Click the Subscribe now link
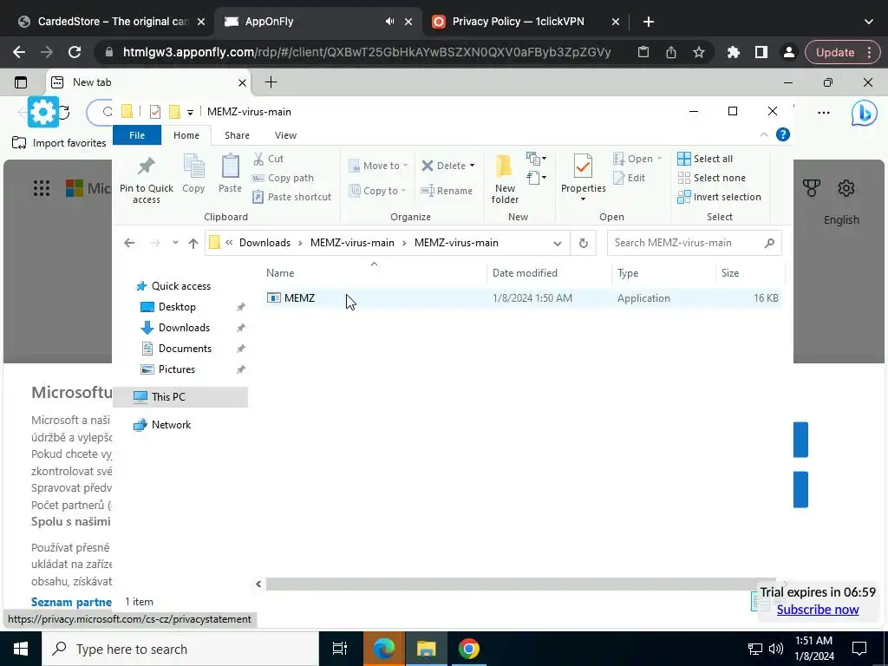The width and height of the screenshot is (888, 666). 817,610
